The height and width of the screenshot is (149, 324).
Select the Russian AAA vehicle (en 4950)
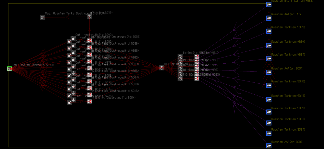tap(269, 18)
